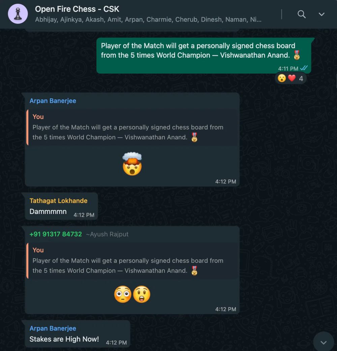Expand the chat header menu chevron
The width and height of the screenshot is (337, 351).
coord(321,14)
